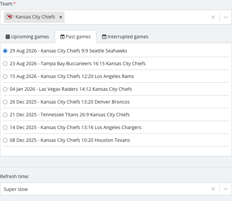Viewport: 232px width, 201px height.
Task: Select the 04 Jan 2026 Las Vegas Raiders game
Action: point(5,89)
